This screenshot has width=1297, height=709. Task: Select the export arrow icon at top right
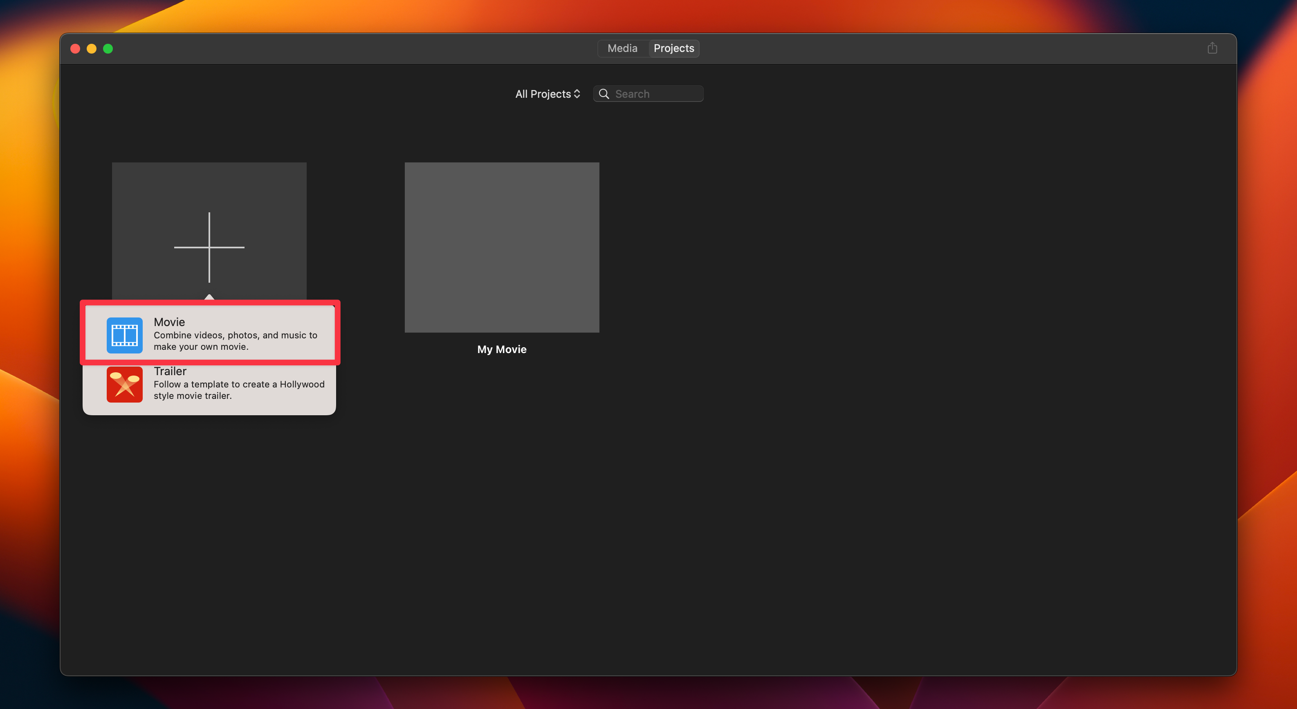coord(1212,48)
